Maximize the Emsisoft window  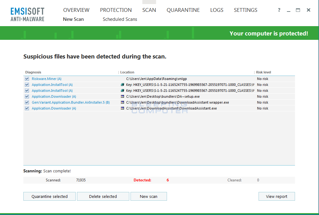coord(298,10)
